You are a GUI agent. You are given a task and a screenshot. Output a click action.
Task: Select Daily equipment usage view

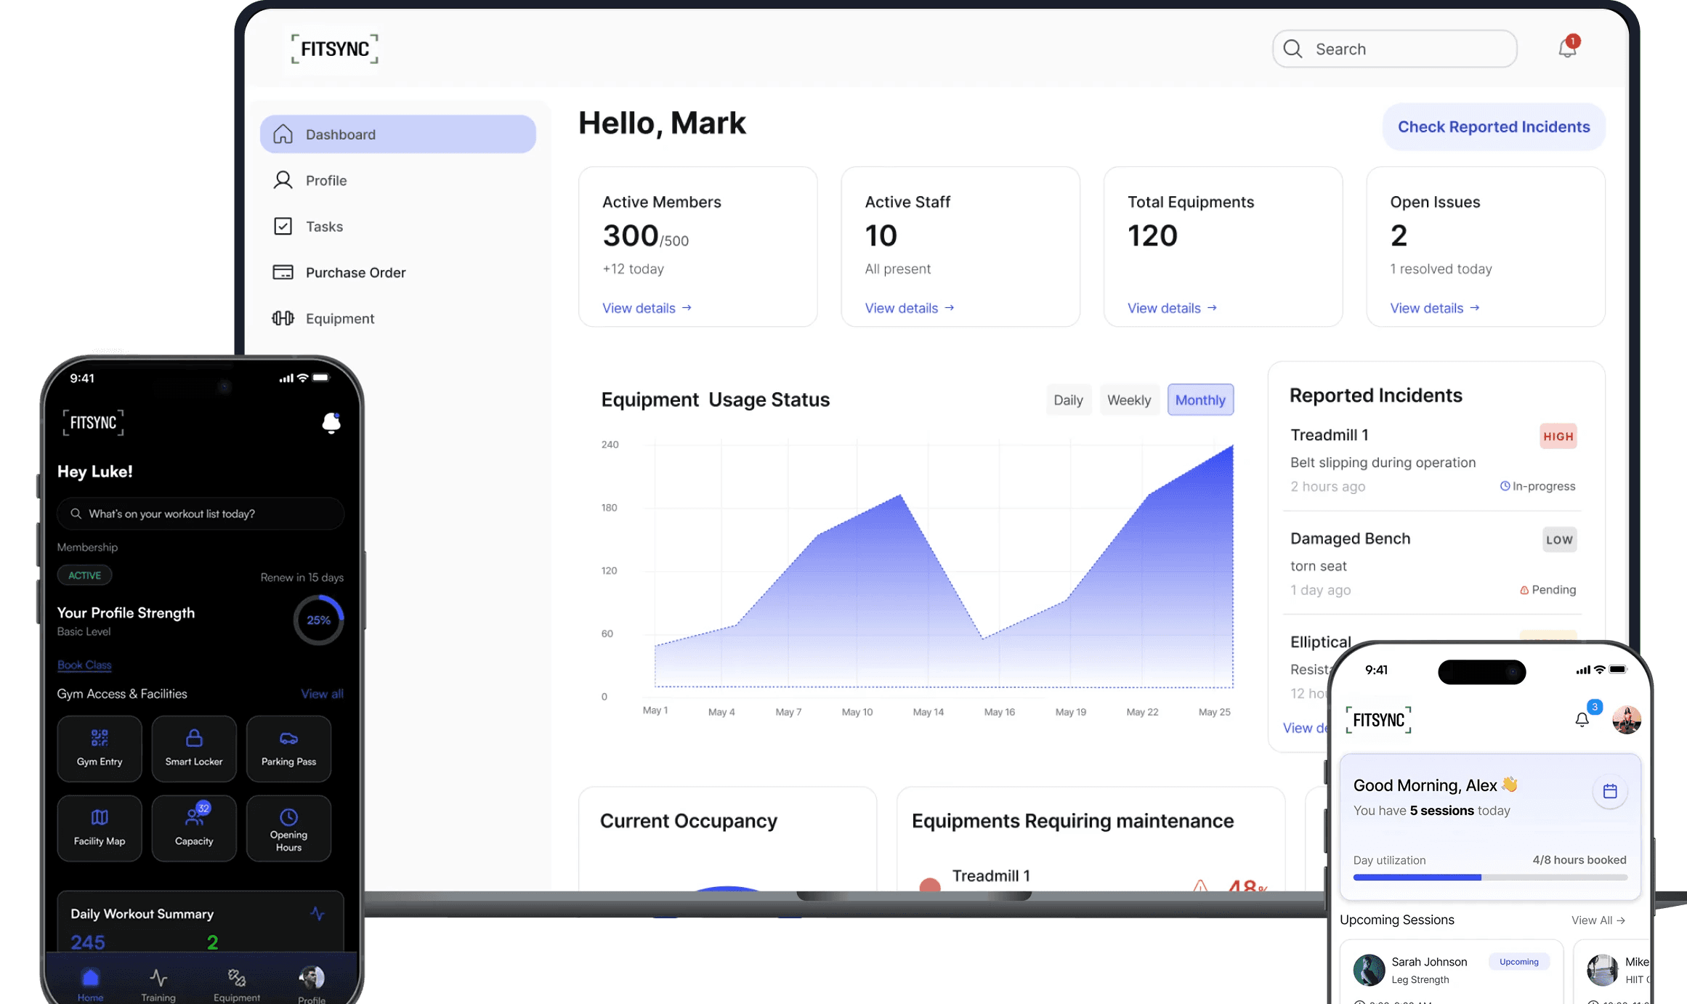tap(1068, 400)
